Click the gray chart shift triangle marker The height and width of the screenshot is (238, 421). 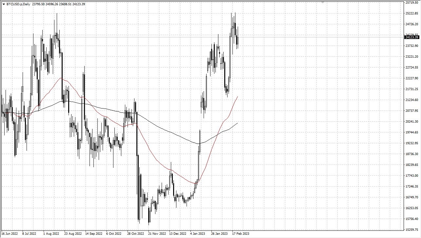point(323,2)
